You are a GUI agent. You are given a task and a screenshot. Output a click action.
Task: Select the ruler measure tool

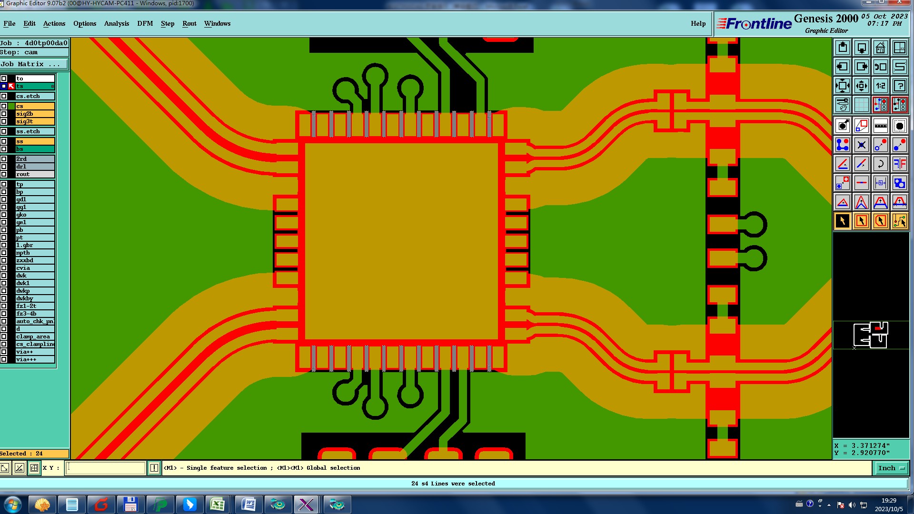coord(880,126)
